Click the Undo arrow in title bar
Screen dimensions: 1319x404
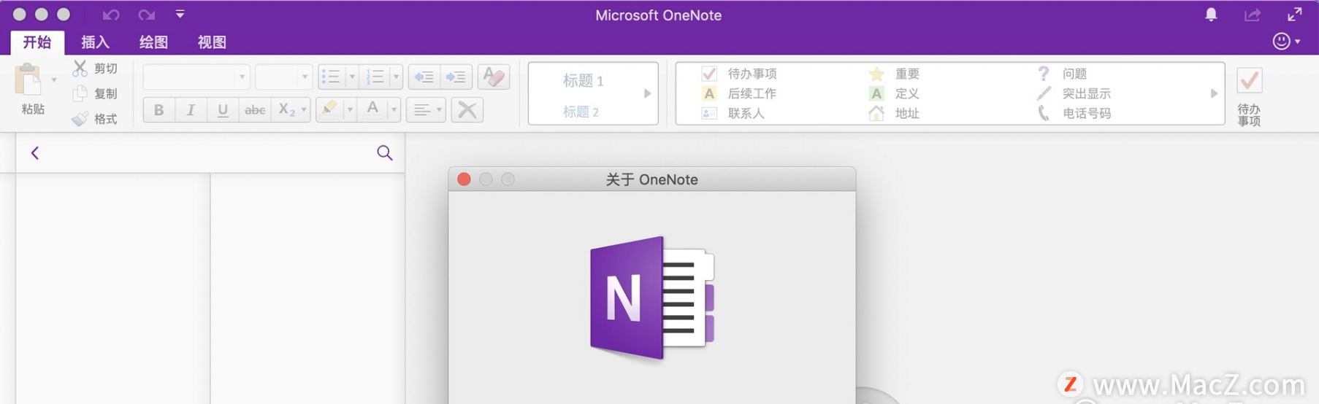click(x=111, y=15)
